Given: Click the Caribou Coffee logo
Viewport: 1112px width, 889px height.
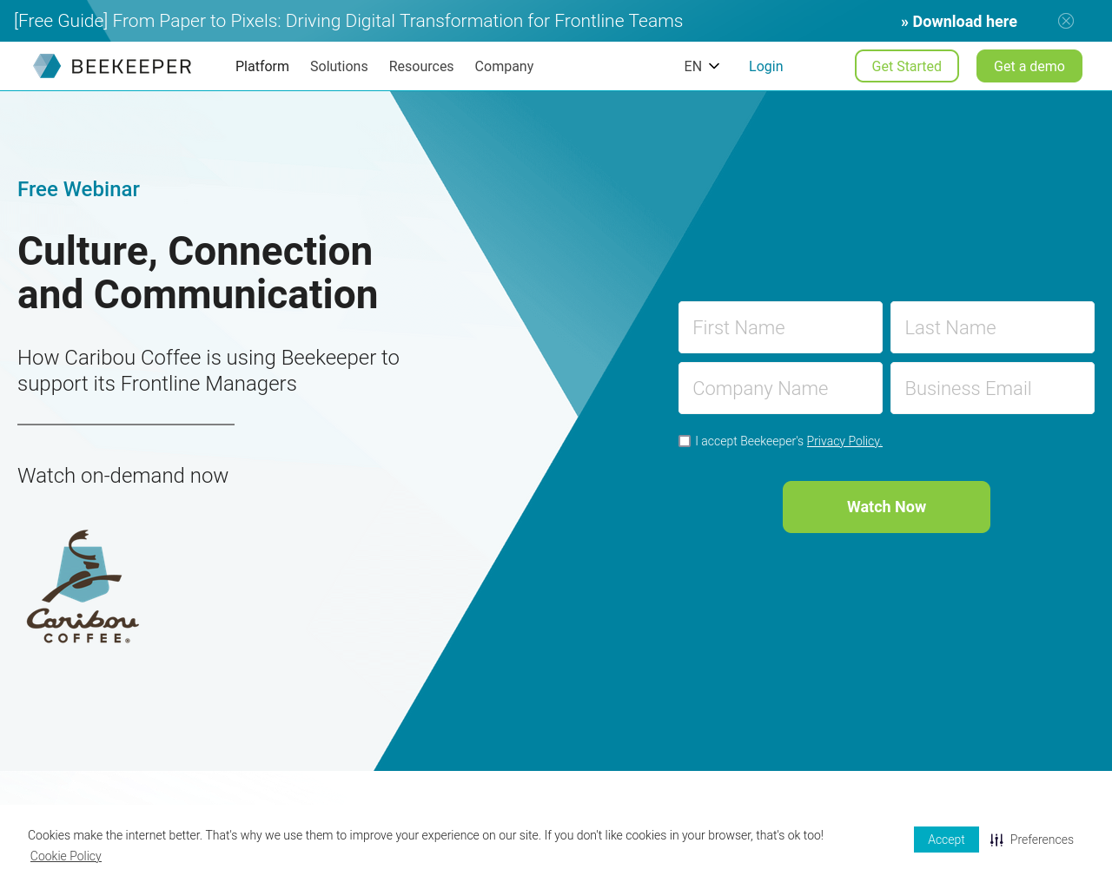Looking at the screenshot, I should (83, 587).
